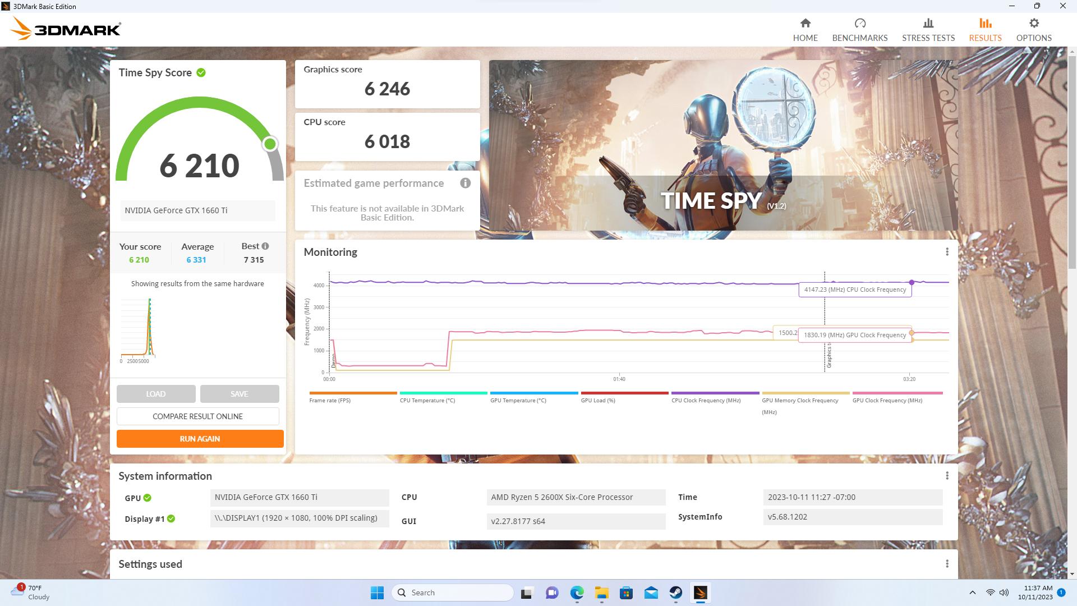Open the Mail app from taskbar
Viewport: 1077px width, 606px height.
(651, 593)
